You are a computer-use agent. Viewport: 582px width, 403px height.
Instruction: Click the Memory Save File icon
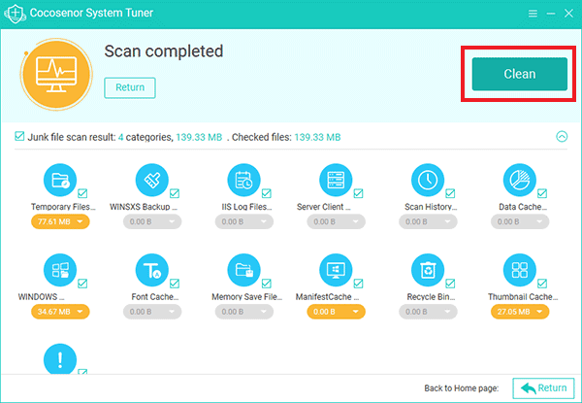pos(243,270)
